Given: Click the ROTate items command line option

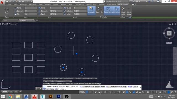Looking at the screenshot, I should 48,89.
